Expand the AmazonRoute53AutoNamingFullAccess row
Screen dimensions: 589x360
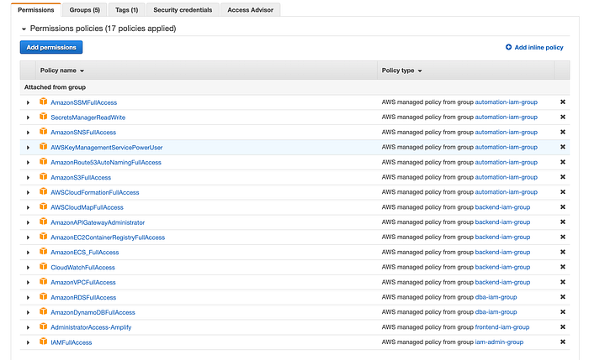28,162
